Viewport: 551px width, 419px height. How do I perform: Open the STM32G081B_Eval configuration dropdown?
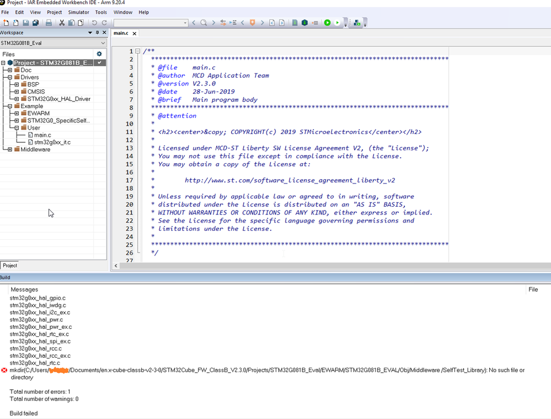103,43
